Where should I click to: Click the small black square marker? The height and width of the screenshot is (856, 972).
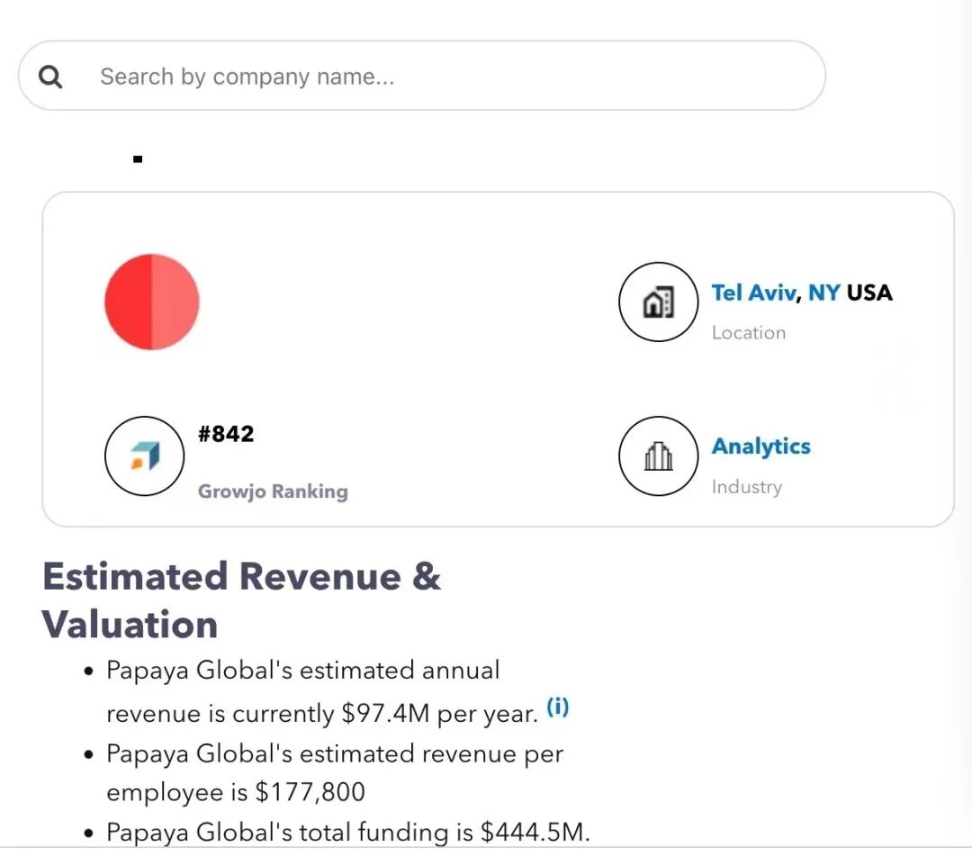point(138,159)
